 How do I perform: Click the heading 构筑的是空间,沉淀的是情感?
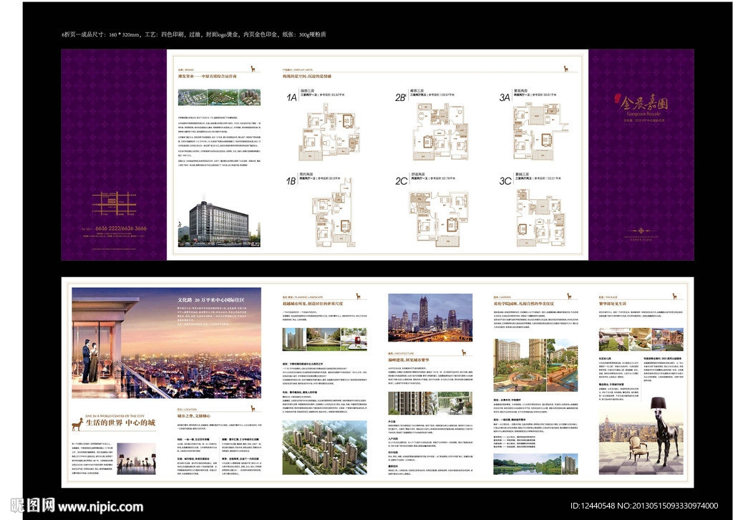click(306, 76)
